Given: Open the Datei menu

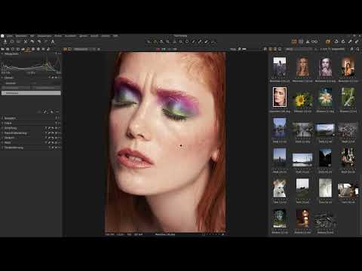Looking at the screenshot, I should (9, 36).
